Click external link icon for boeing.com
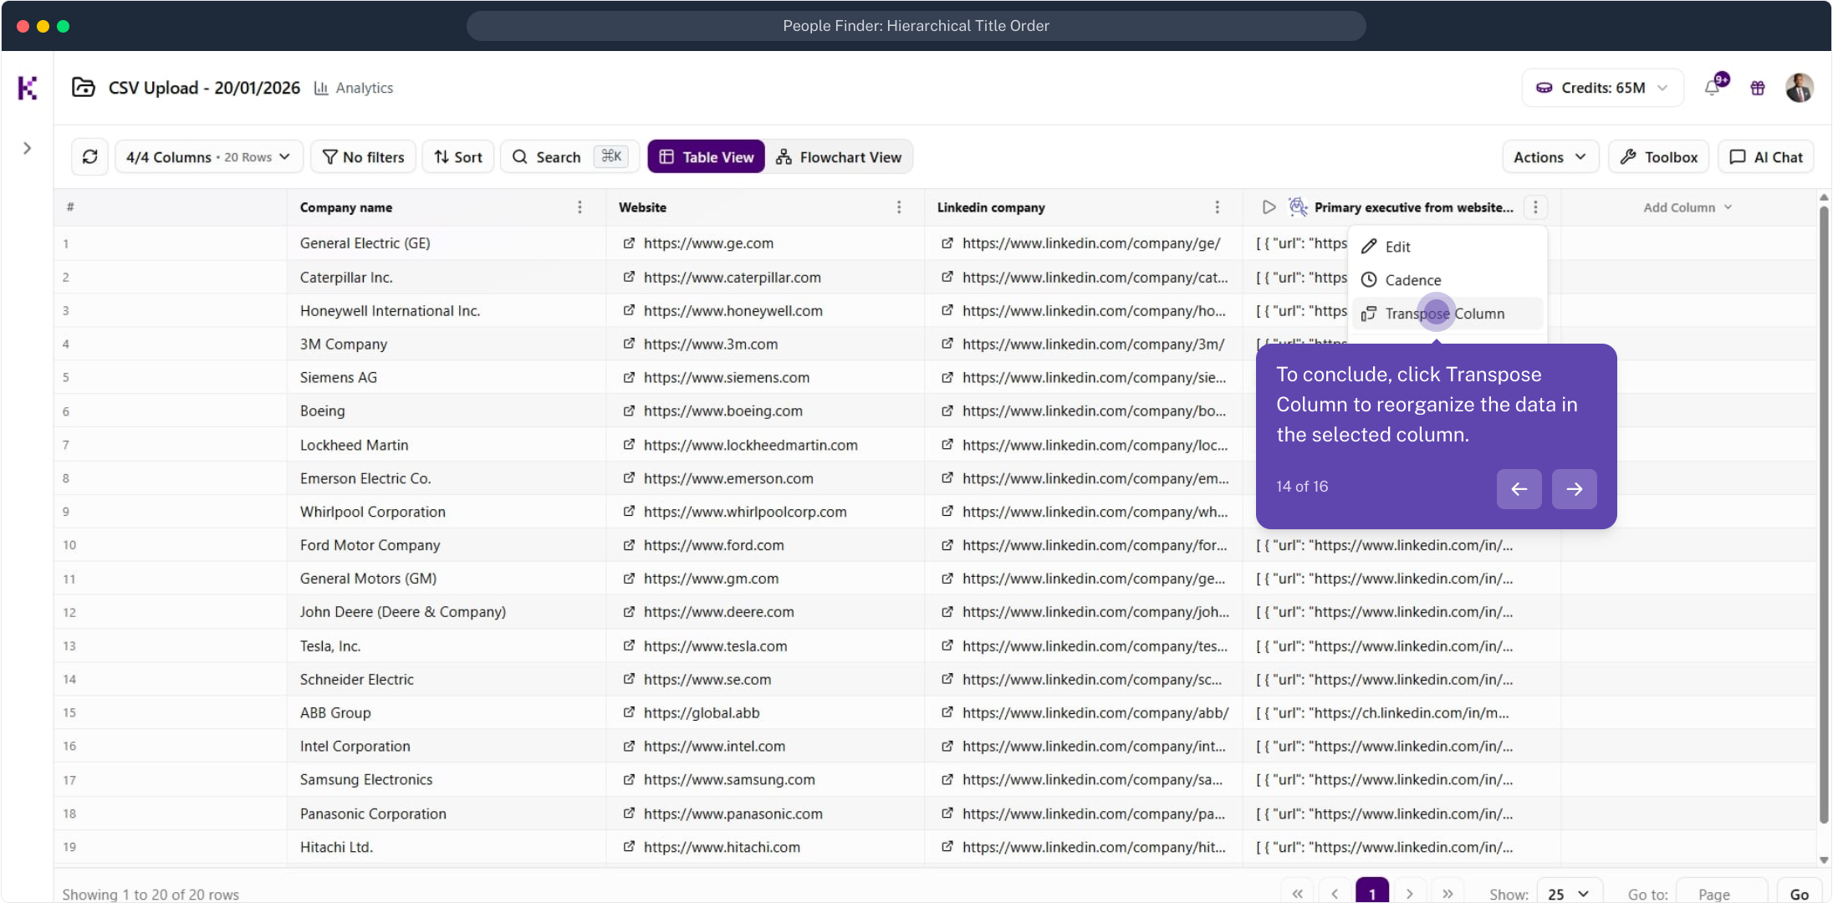 tap(629, 411)
